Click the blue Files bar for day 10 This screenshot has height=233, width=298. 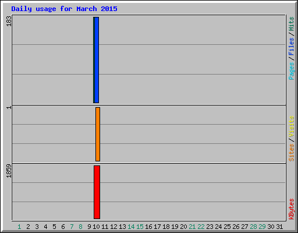tap(97, 60)
